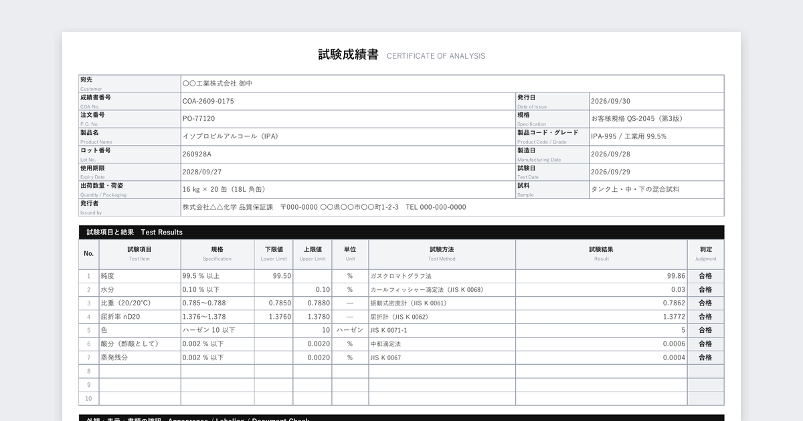Click the empty test item cell in row 8
The width and height of the screenshot is (803, 421).
140,371
